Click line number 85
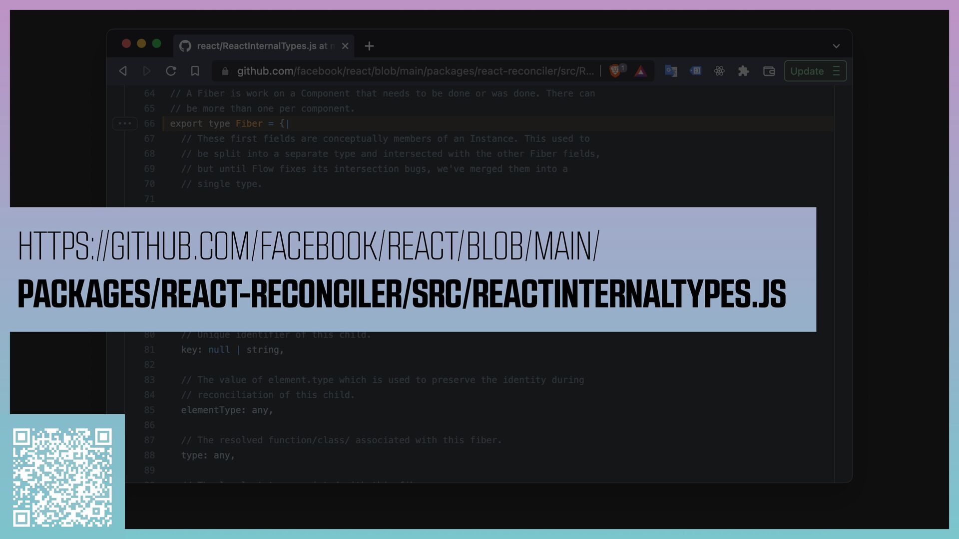Image resolution: width=959 pixels, height=539 pixels. coord(150,410)
